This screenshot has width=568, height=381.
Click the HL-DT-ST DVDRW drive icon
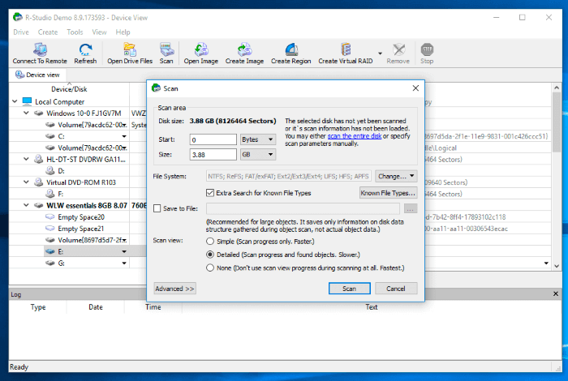pos(38,159)
